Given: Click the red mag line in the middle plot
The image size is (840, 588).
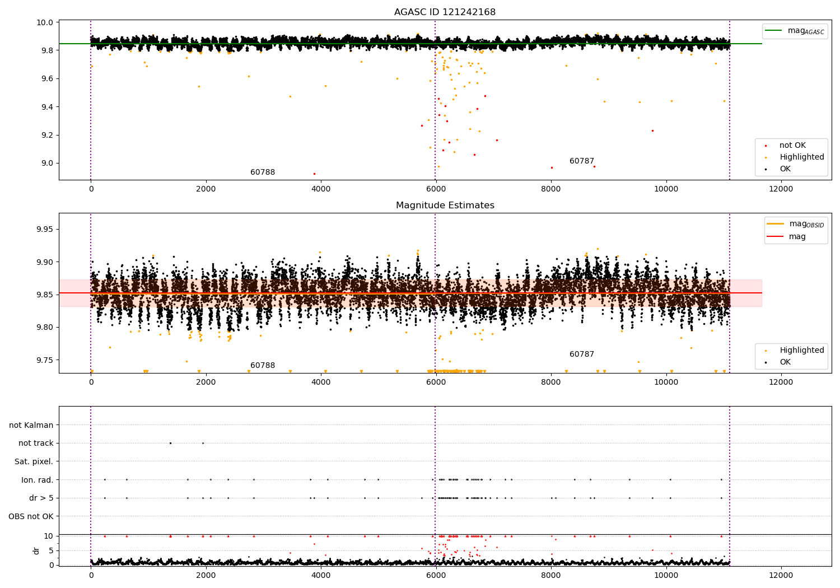Looking at the screenshot, I should point(410,293).
